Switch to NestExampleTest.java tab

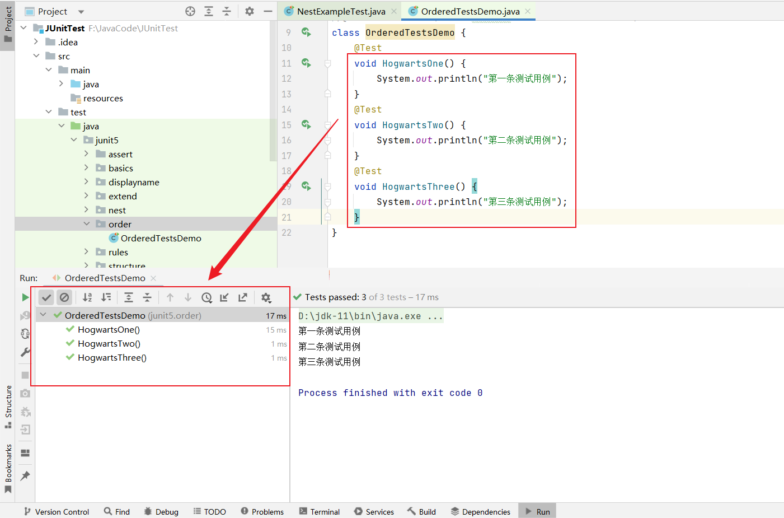tap(341, 11)
